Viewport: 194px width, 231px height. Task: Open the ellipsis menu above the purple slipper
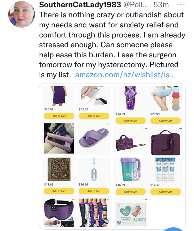coord(109,124)
